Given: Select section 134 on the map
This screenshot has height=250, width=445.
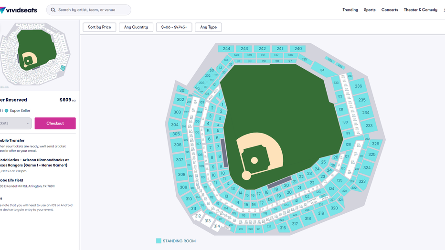Looking at the screenshot, I should (x=321, y=70).
